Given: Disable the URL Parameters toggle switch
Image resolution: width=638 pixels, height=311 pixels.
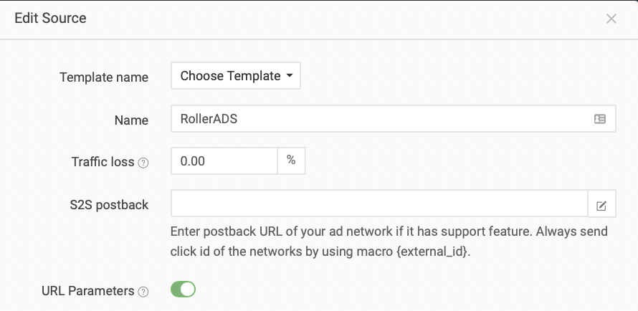Looking at the screenshot, I should click(183, 290).
